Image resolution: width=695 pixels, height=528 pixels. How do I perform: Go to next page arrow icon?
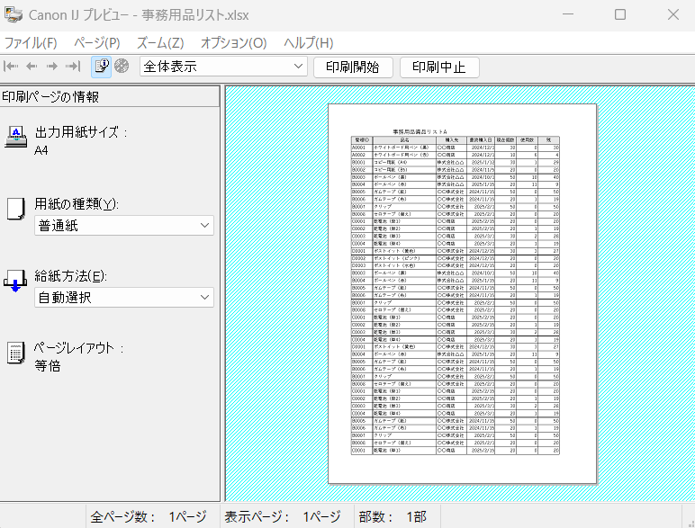[52, 67]
